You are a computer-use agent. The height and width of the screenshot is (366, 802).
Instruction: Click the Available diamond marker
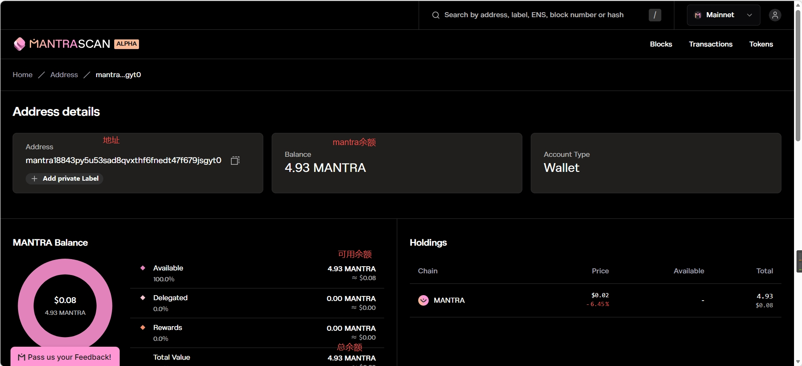tap(143, 268)
